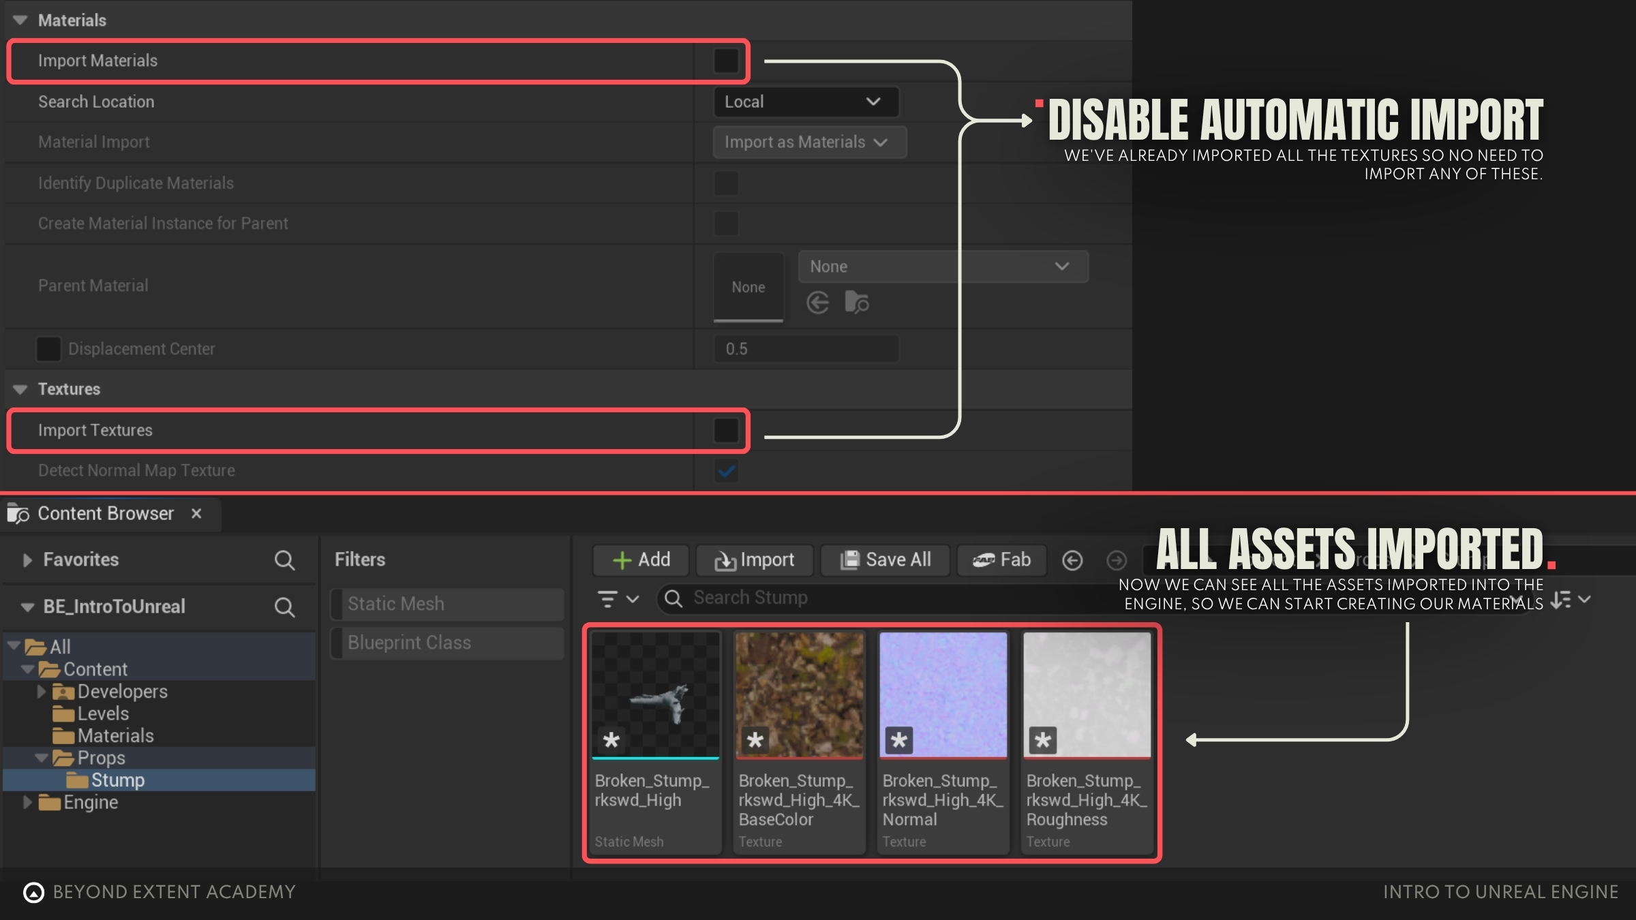Go forward in Content Browser history
The image size is (1636, 920).
(1116, 560)
